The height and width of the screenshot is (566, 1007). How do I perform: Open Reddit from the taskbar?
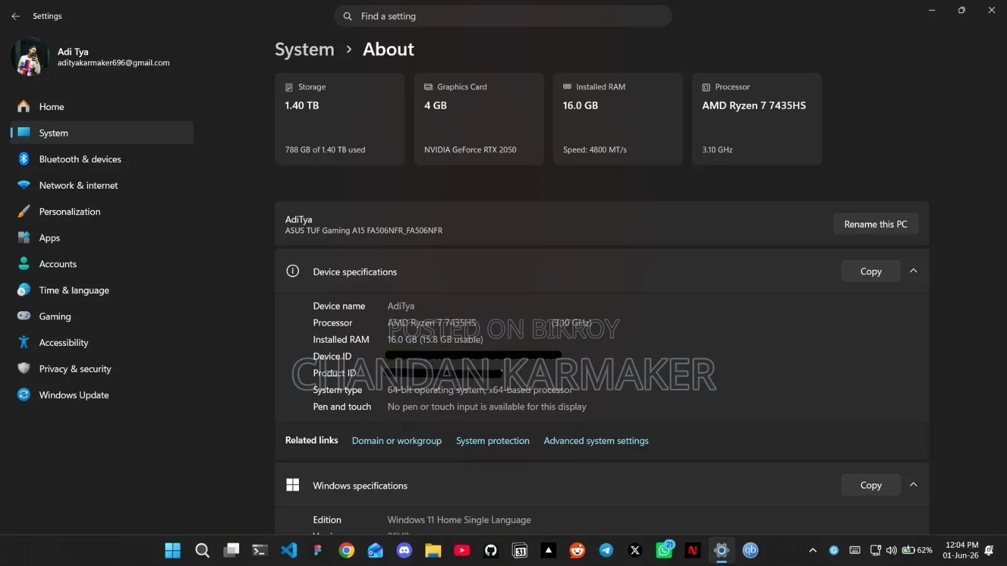pos(577,551)
